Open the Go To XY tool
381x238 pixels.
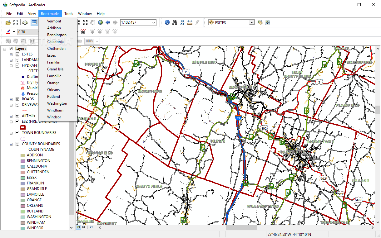tap(182, 22)
